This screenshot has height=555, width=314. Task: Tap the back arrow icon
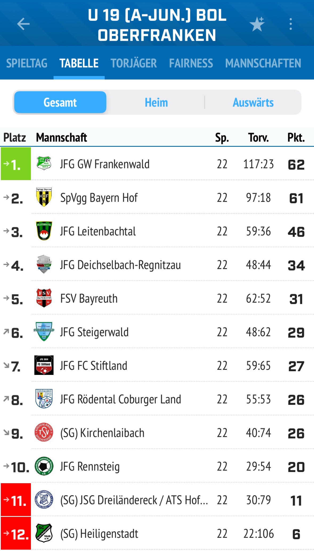click(23, 24)
